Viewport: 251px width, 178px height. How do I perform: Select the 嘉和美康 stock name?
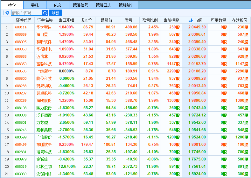tap(44, 130)
